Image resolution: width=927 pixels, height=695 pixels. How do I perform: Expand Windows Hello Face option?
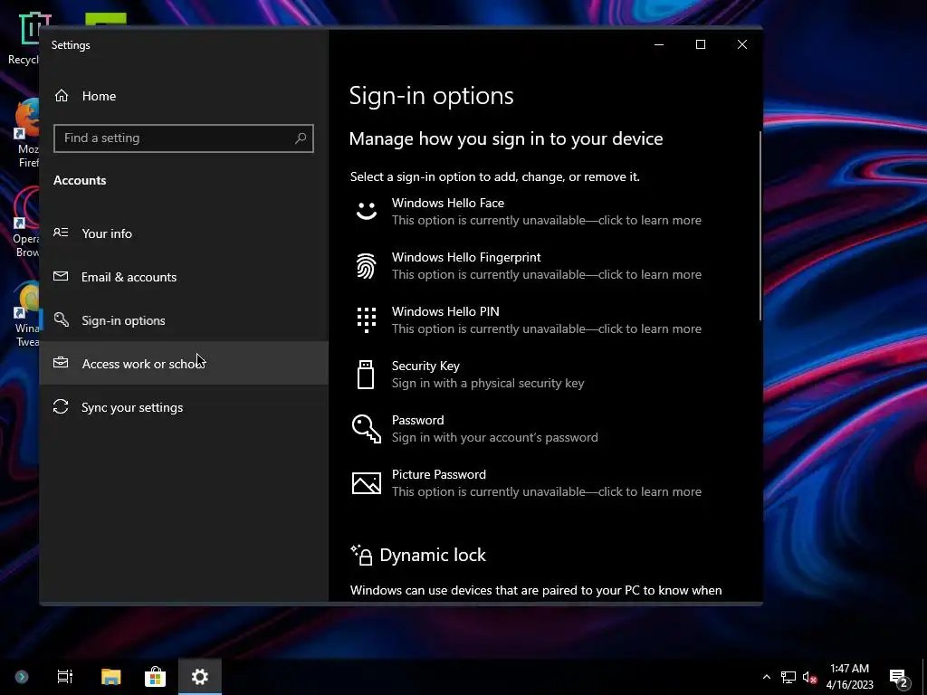click(x=544, y=212)
